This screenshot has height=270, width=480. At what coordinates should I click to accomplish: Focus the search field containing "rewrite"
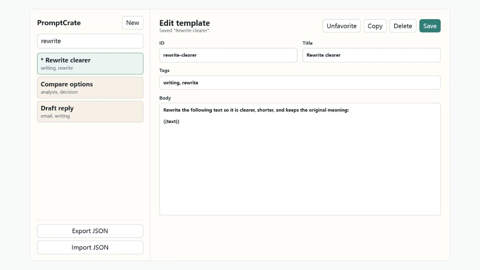(x=90, y=41)
